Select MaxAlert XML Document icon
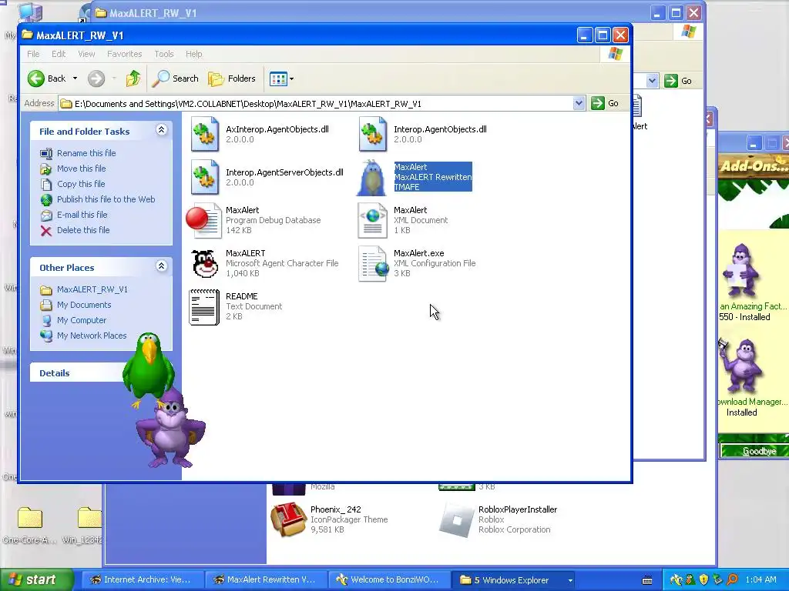The width and height of the screenshot is (789, 591). coord(372,220)
